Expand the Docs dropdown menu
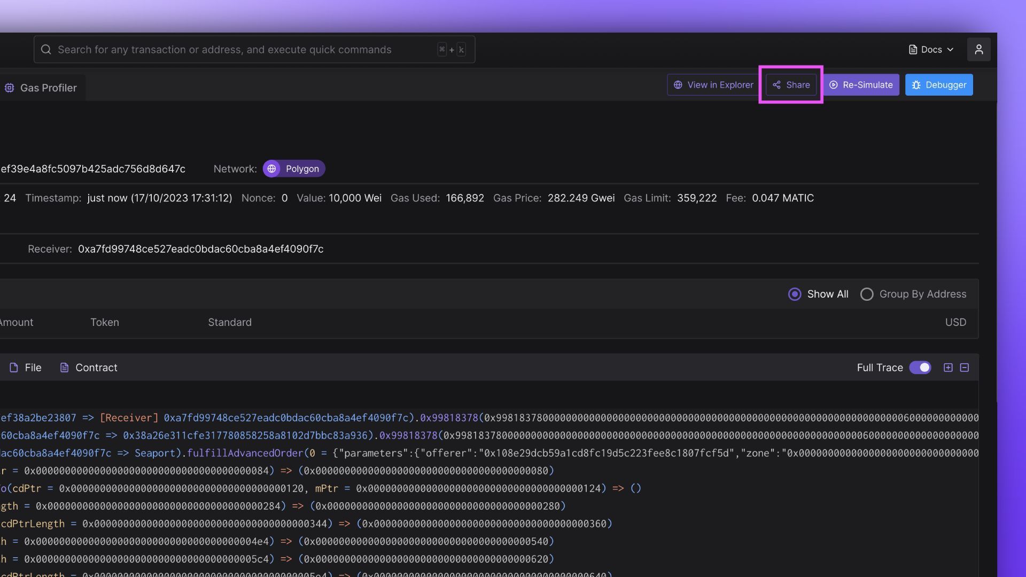1026x577 pixels. point(931,50)
